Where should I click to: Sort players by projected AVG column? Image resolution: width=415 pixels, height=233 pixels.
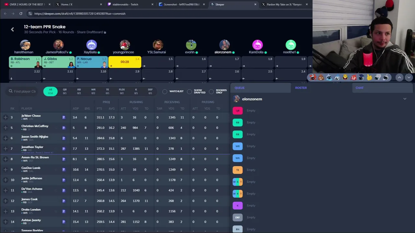point(112,109)
